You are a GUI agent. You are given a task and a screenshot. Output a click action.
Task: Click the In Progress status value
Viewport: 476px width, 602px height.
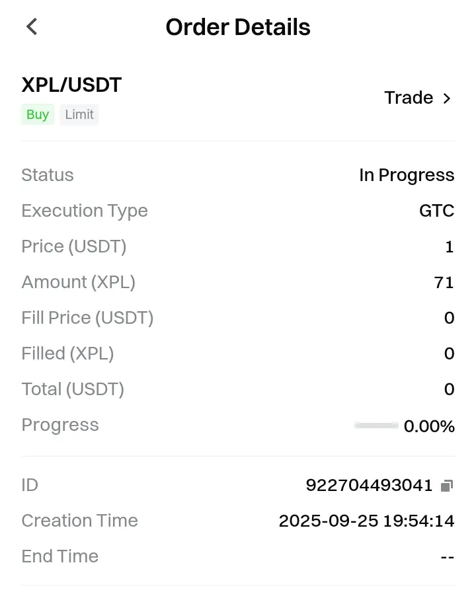click(407, 175)
